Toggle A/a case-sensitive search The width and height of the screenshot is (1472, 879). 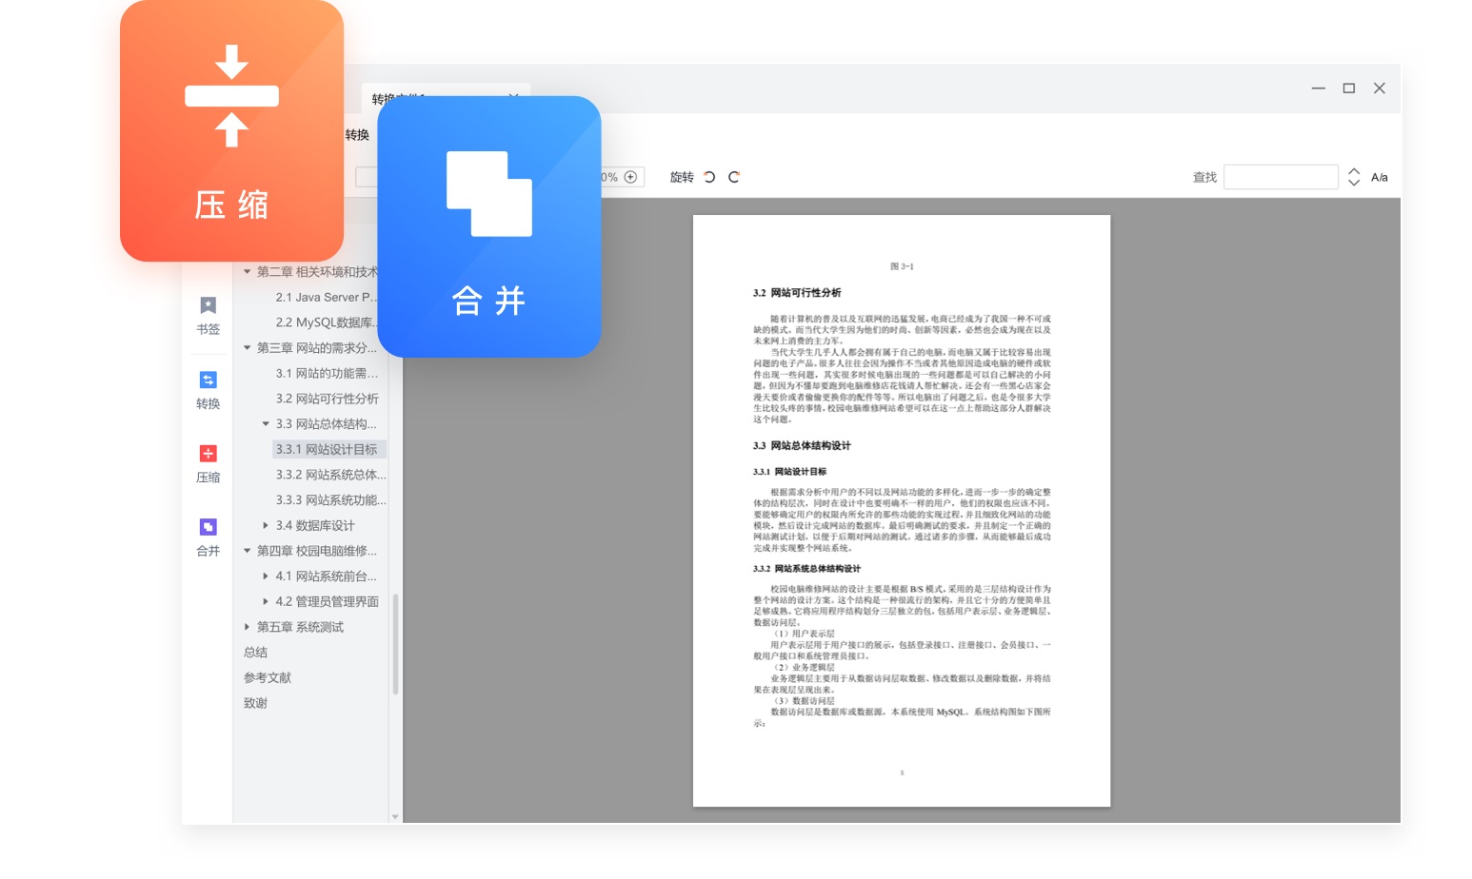click(x=1379, y=177)
